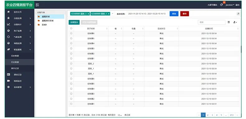Check the first 控制器6 row checkbox
Image resolution: width=246 pixels, height=119 pixels.
coord(71,33)
